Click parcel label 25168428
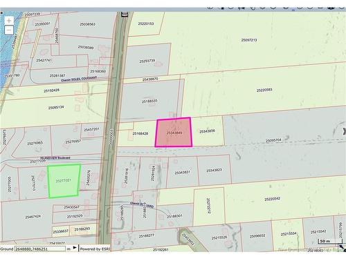 tap(140, 133)
